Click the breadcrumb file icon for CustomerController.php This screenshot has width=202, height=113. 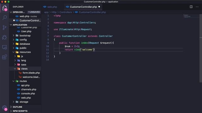(76, 12)
